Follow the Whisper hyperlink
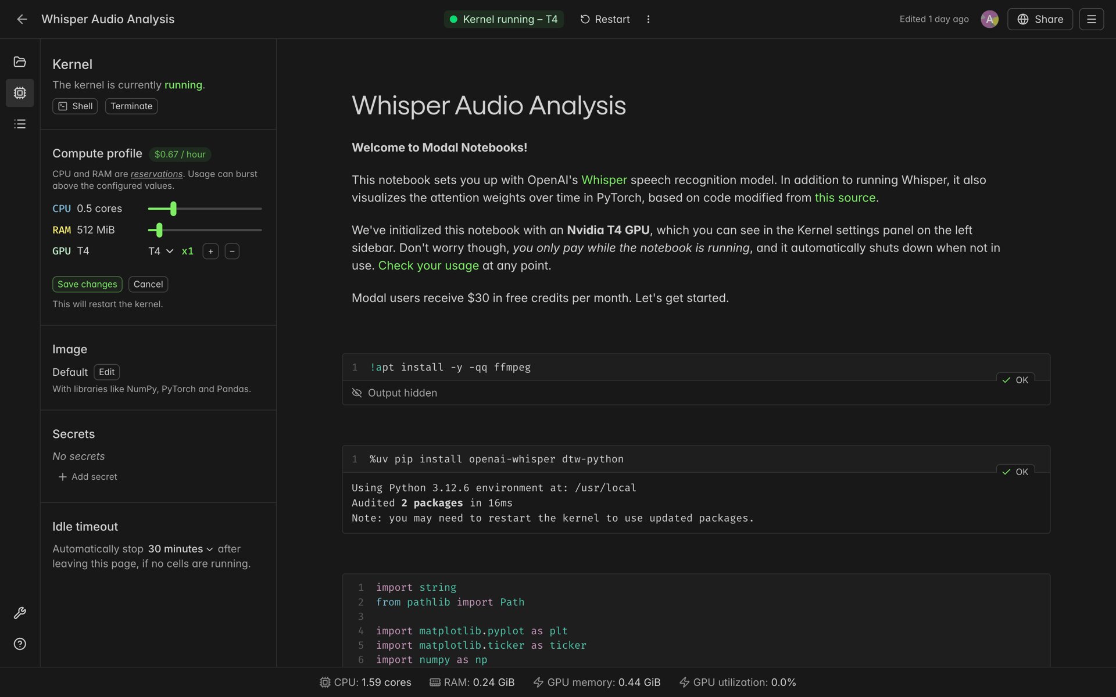Viewport: 1116px width, 697px height. (x=604, y=180)
